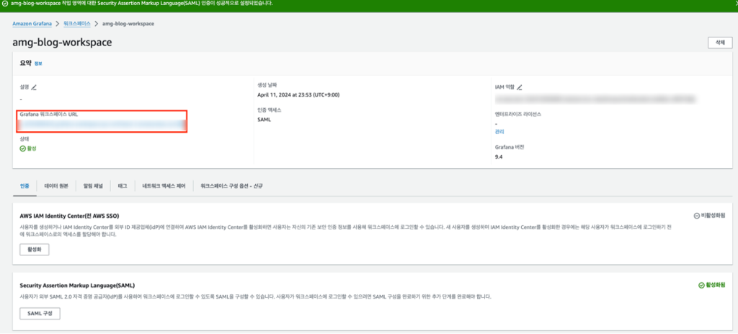Screen dimensions: 738x334
Task: Click the 생성 날짜 label
Action: pos(267,85)
